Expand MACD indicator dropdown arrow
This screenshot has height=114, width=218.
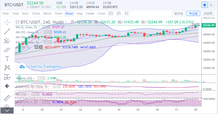click(50, 87)
